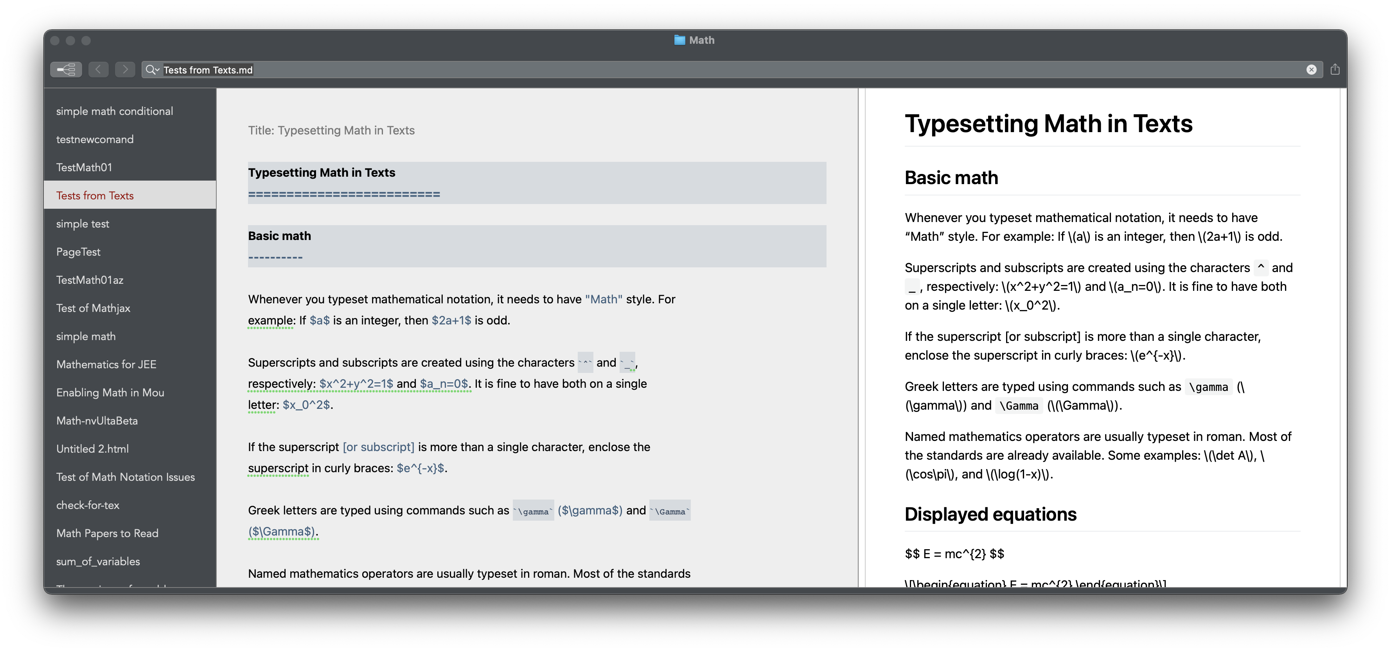Select the 'testnewcomand' note
The image size is (1391, 652).
(95, 139)
